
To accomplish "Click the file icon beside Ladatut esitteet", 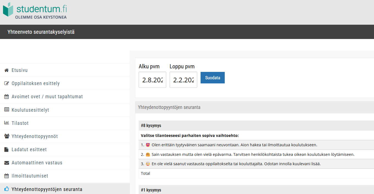I will [x=7, y=150].
